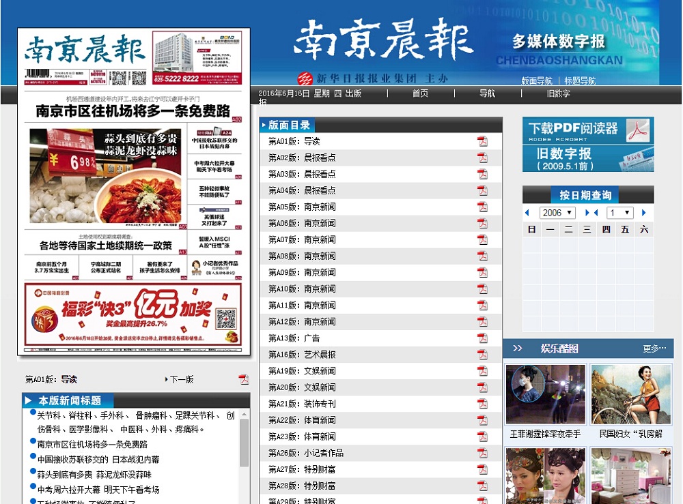Click scroll-up arrow of 本版新闻标题 list
Viewport: 683px width, 504px height.
click(x=244, y=415)
